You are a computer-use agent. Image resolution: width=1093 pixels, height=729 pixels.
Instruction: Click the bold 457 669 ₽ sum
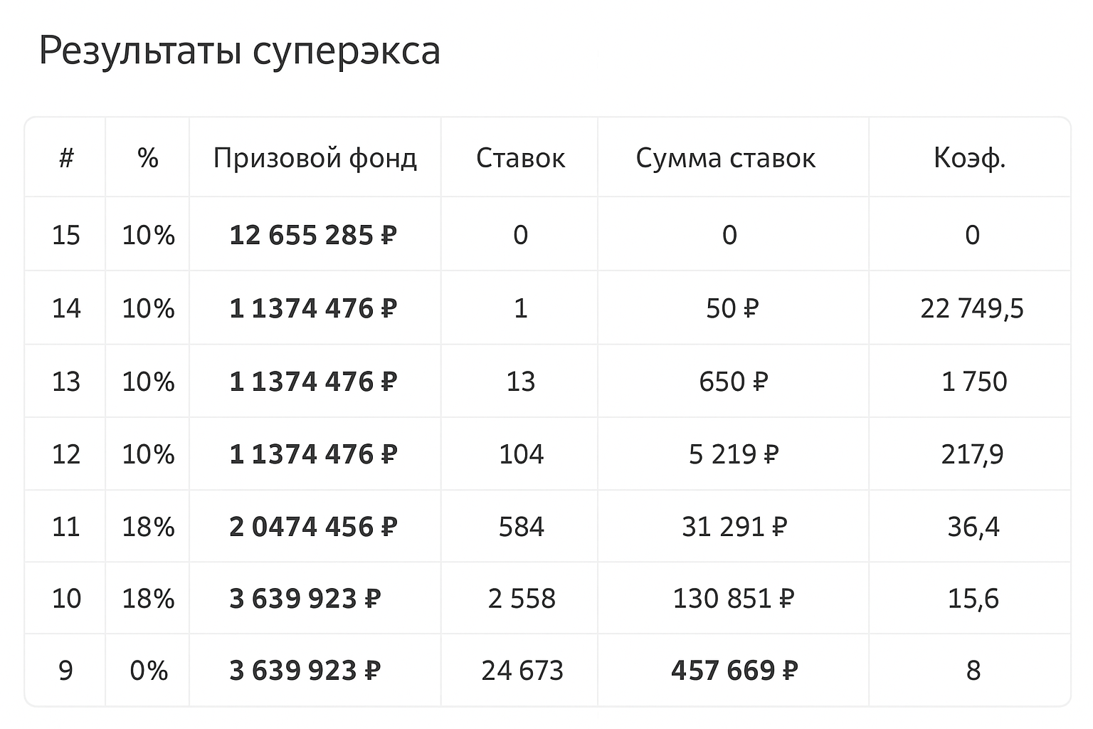pyautogui.click(x=734, y=671)
